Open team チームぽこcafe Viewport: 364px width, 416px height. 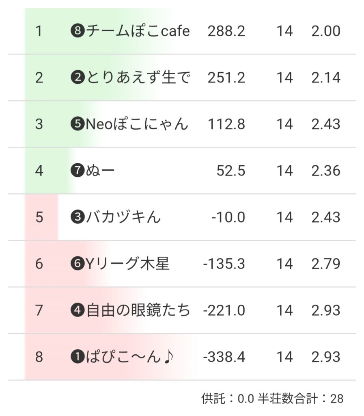[x=138, y=31]
